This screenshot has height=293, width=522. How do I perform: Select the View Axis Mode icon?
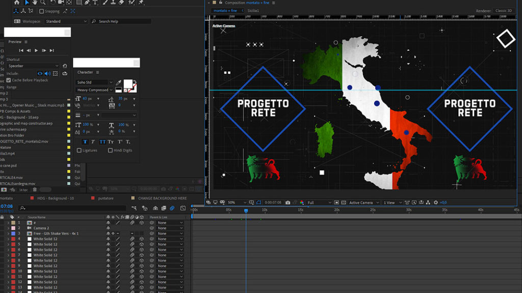tap(31, 11)
